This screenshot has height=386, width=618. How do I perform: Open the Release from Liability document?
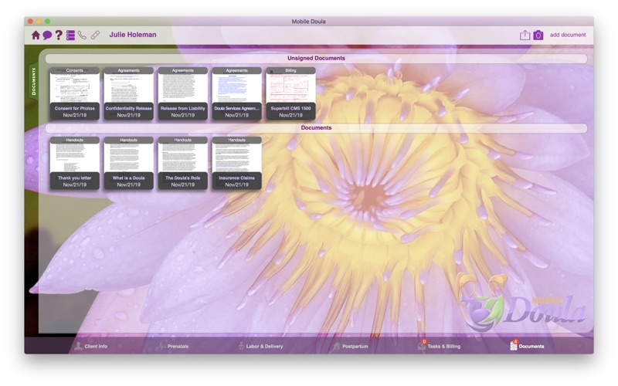click(182, 93)
